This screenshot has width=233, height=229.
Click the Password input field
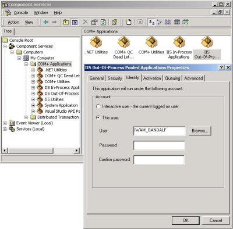(159, 145)
